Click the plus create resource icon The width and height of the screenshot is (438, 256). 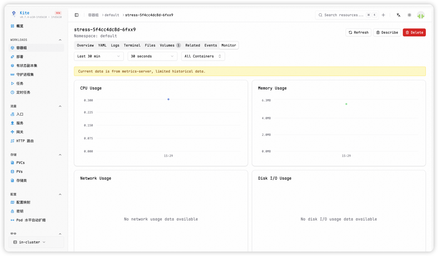383,15
